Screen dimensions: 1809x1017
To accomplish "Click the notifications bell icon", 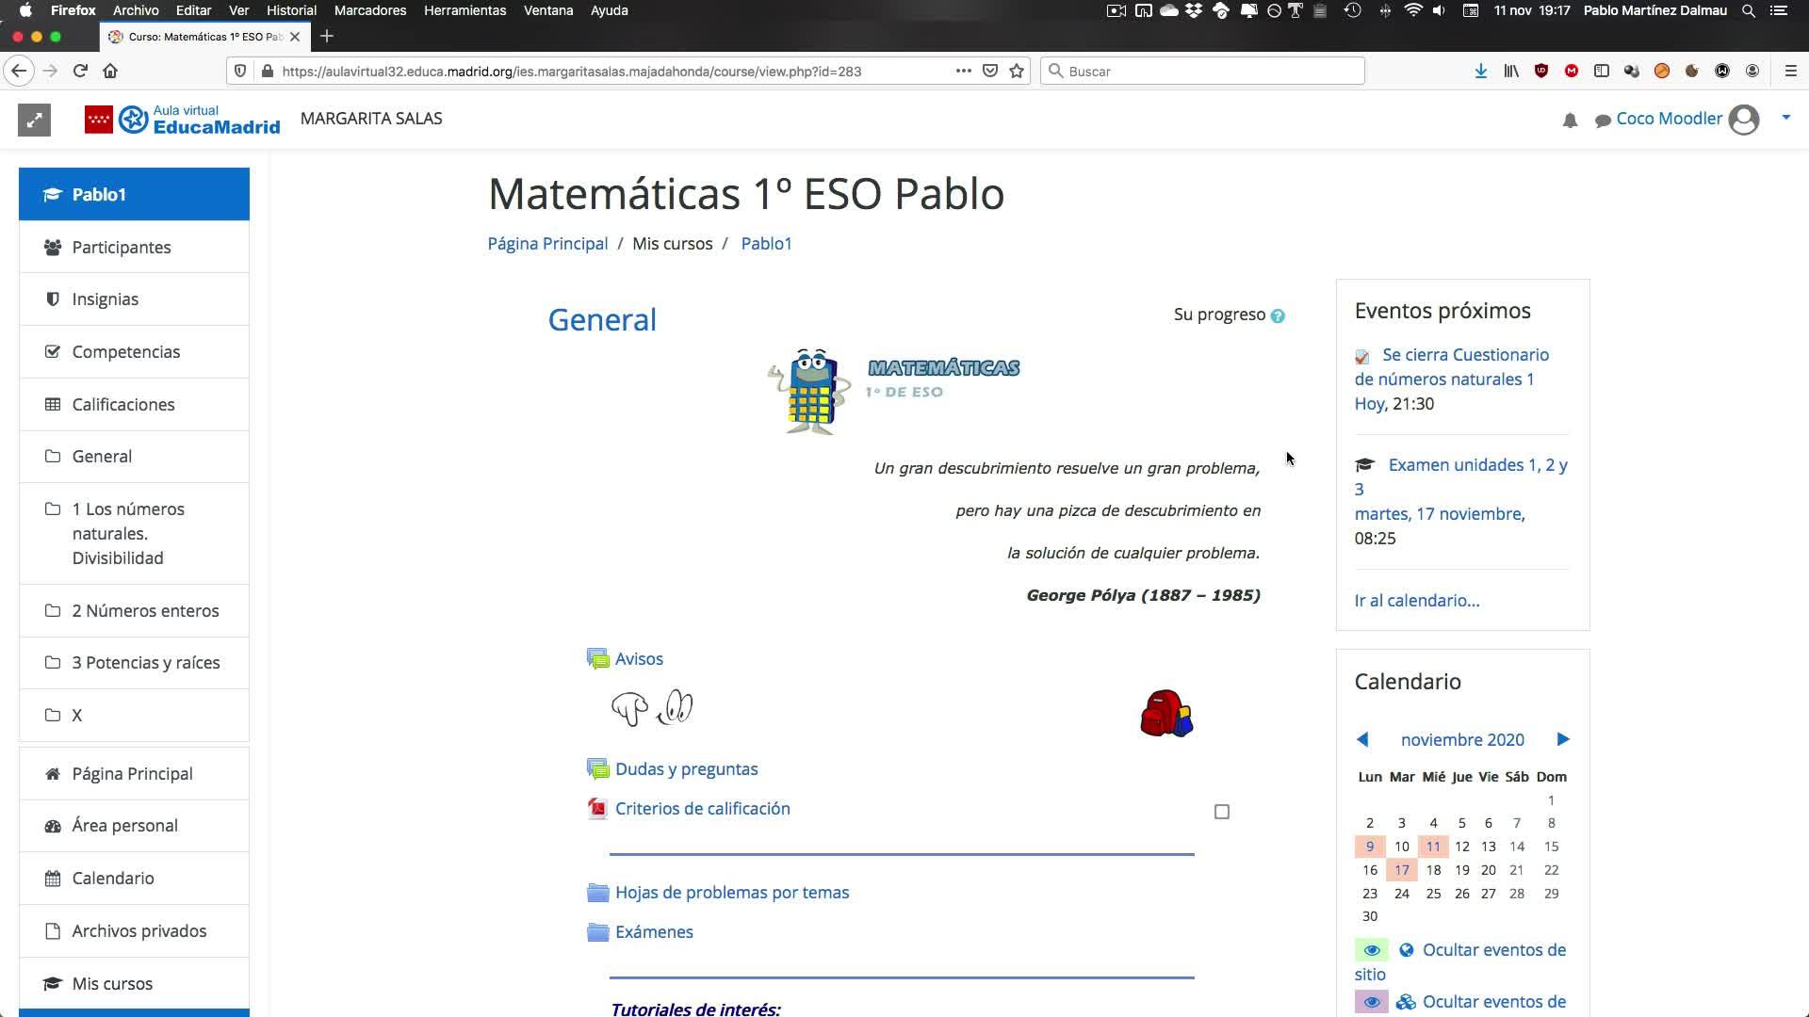I will coord(1570,121).
